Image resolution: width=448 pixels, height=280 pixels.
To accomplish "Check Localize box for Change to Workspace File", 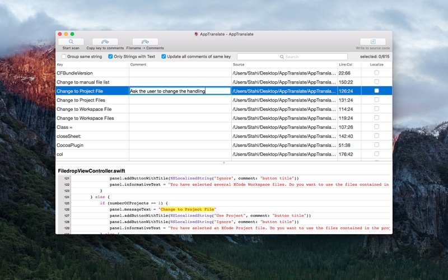I will pyautogui.click(x=376, y=109).
